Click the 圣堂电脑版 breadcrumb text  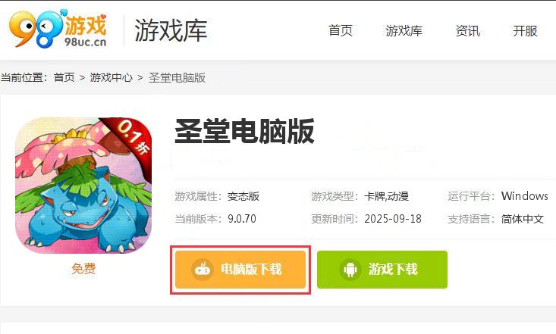click(x=177, y=77)
